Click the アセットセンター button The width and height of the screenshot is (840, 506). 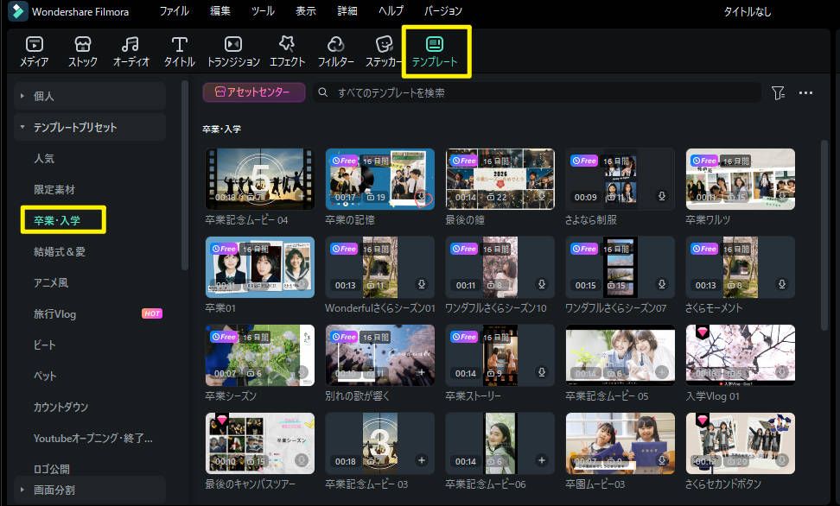254,92
